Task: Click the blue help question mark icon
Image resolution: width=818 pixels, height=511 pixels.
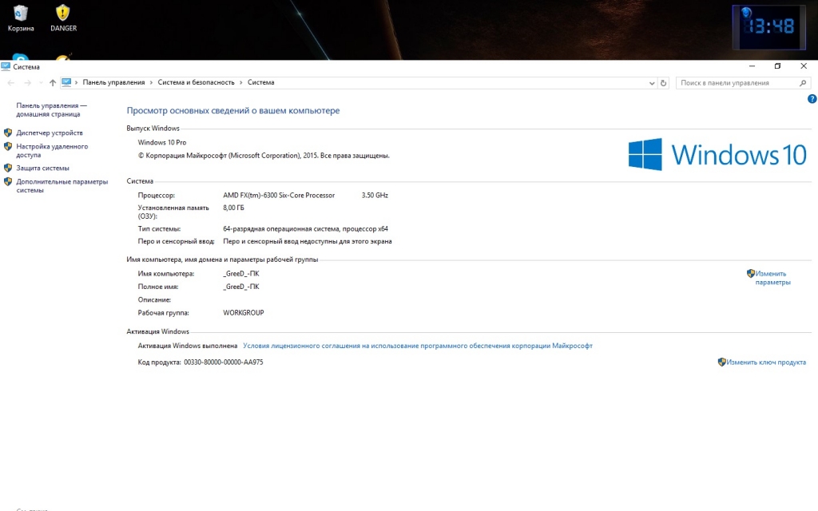Action: coord(812,99)
